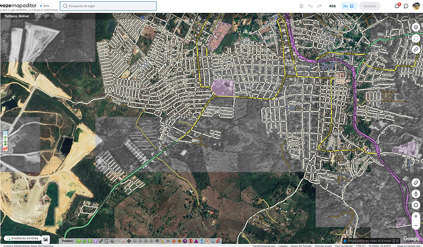Zoom out using the minus button
Screen dimensions: 423x247
pos(416,226)
